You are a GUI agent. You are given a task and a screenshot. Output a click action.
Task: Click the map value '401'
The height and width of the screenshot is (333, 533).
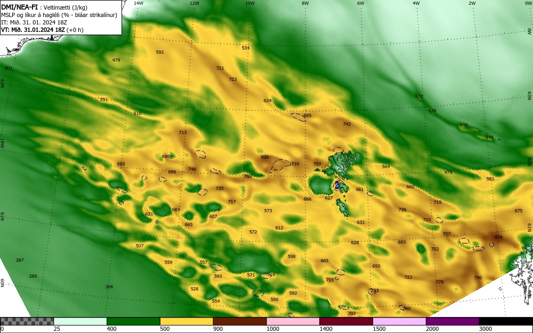[x=9, y=68]
